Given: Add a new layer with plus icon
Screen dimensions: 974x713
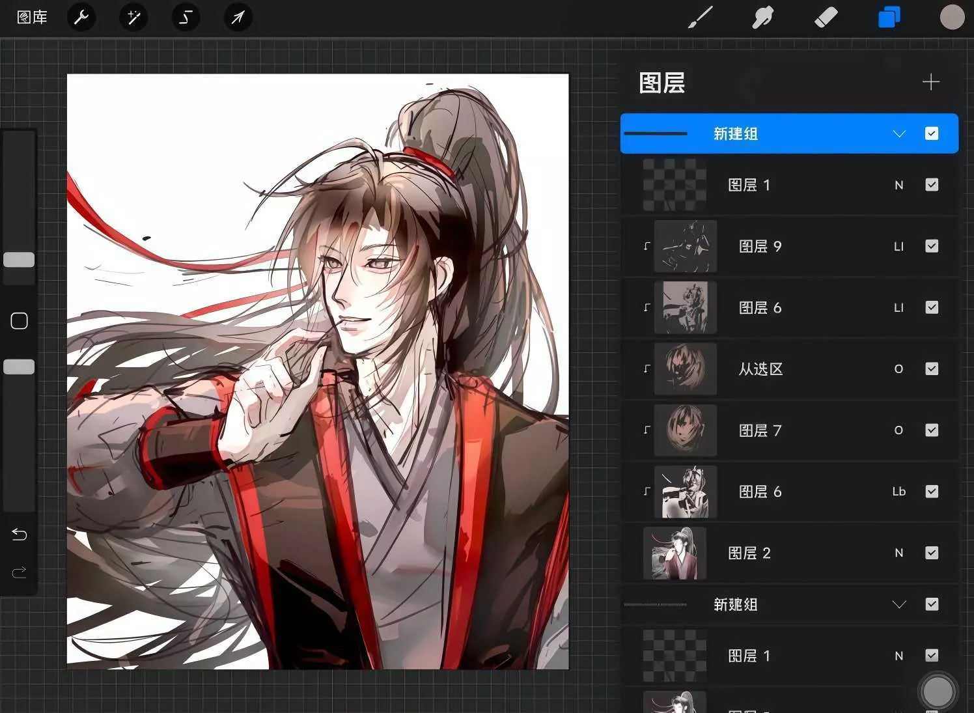Looking at the screenshot, I should pyautogui.click(x=931, y=82).
